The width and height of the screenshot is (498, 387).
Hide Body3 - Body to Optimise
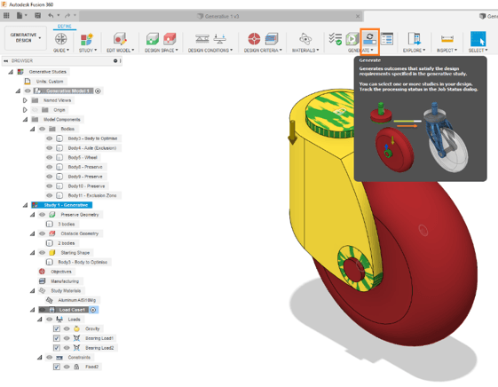(49, 138)
